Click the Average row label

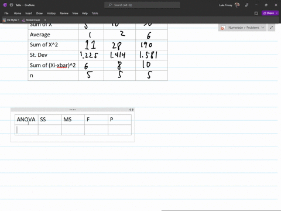click(40, 35)
